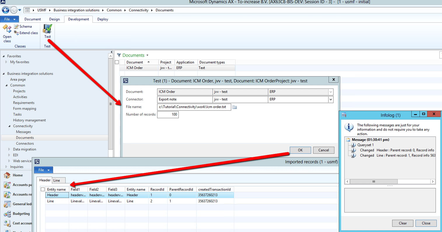Click the forward navigation arrow
This screenshot has height=232, width=442.
14,10
